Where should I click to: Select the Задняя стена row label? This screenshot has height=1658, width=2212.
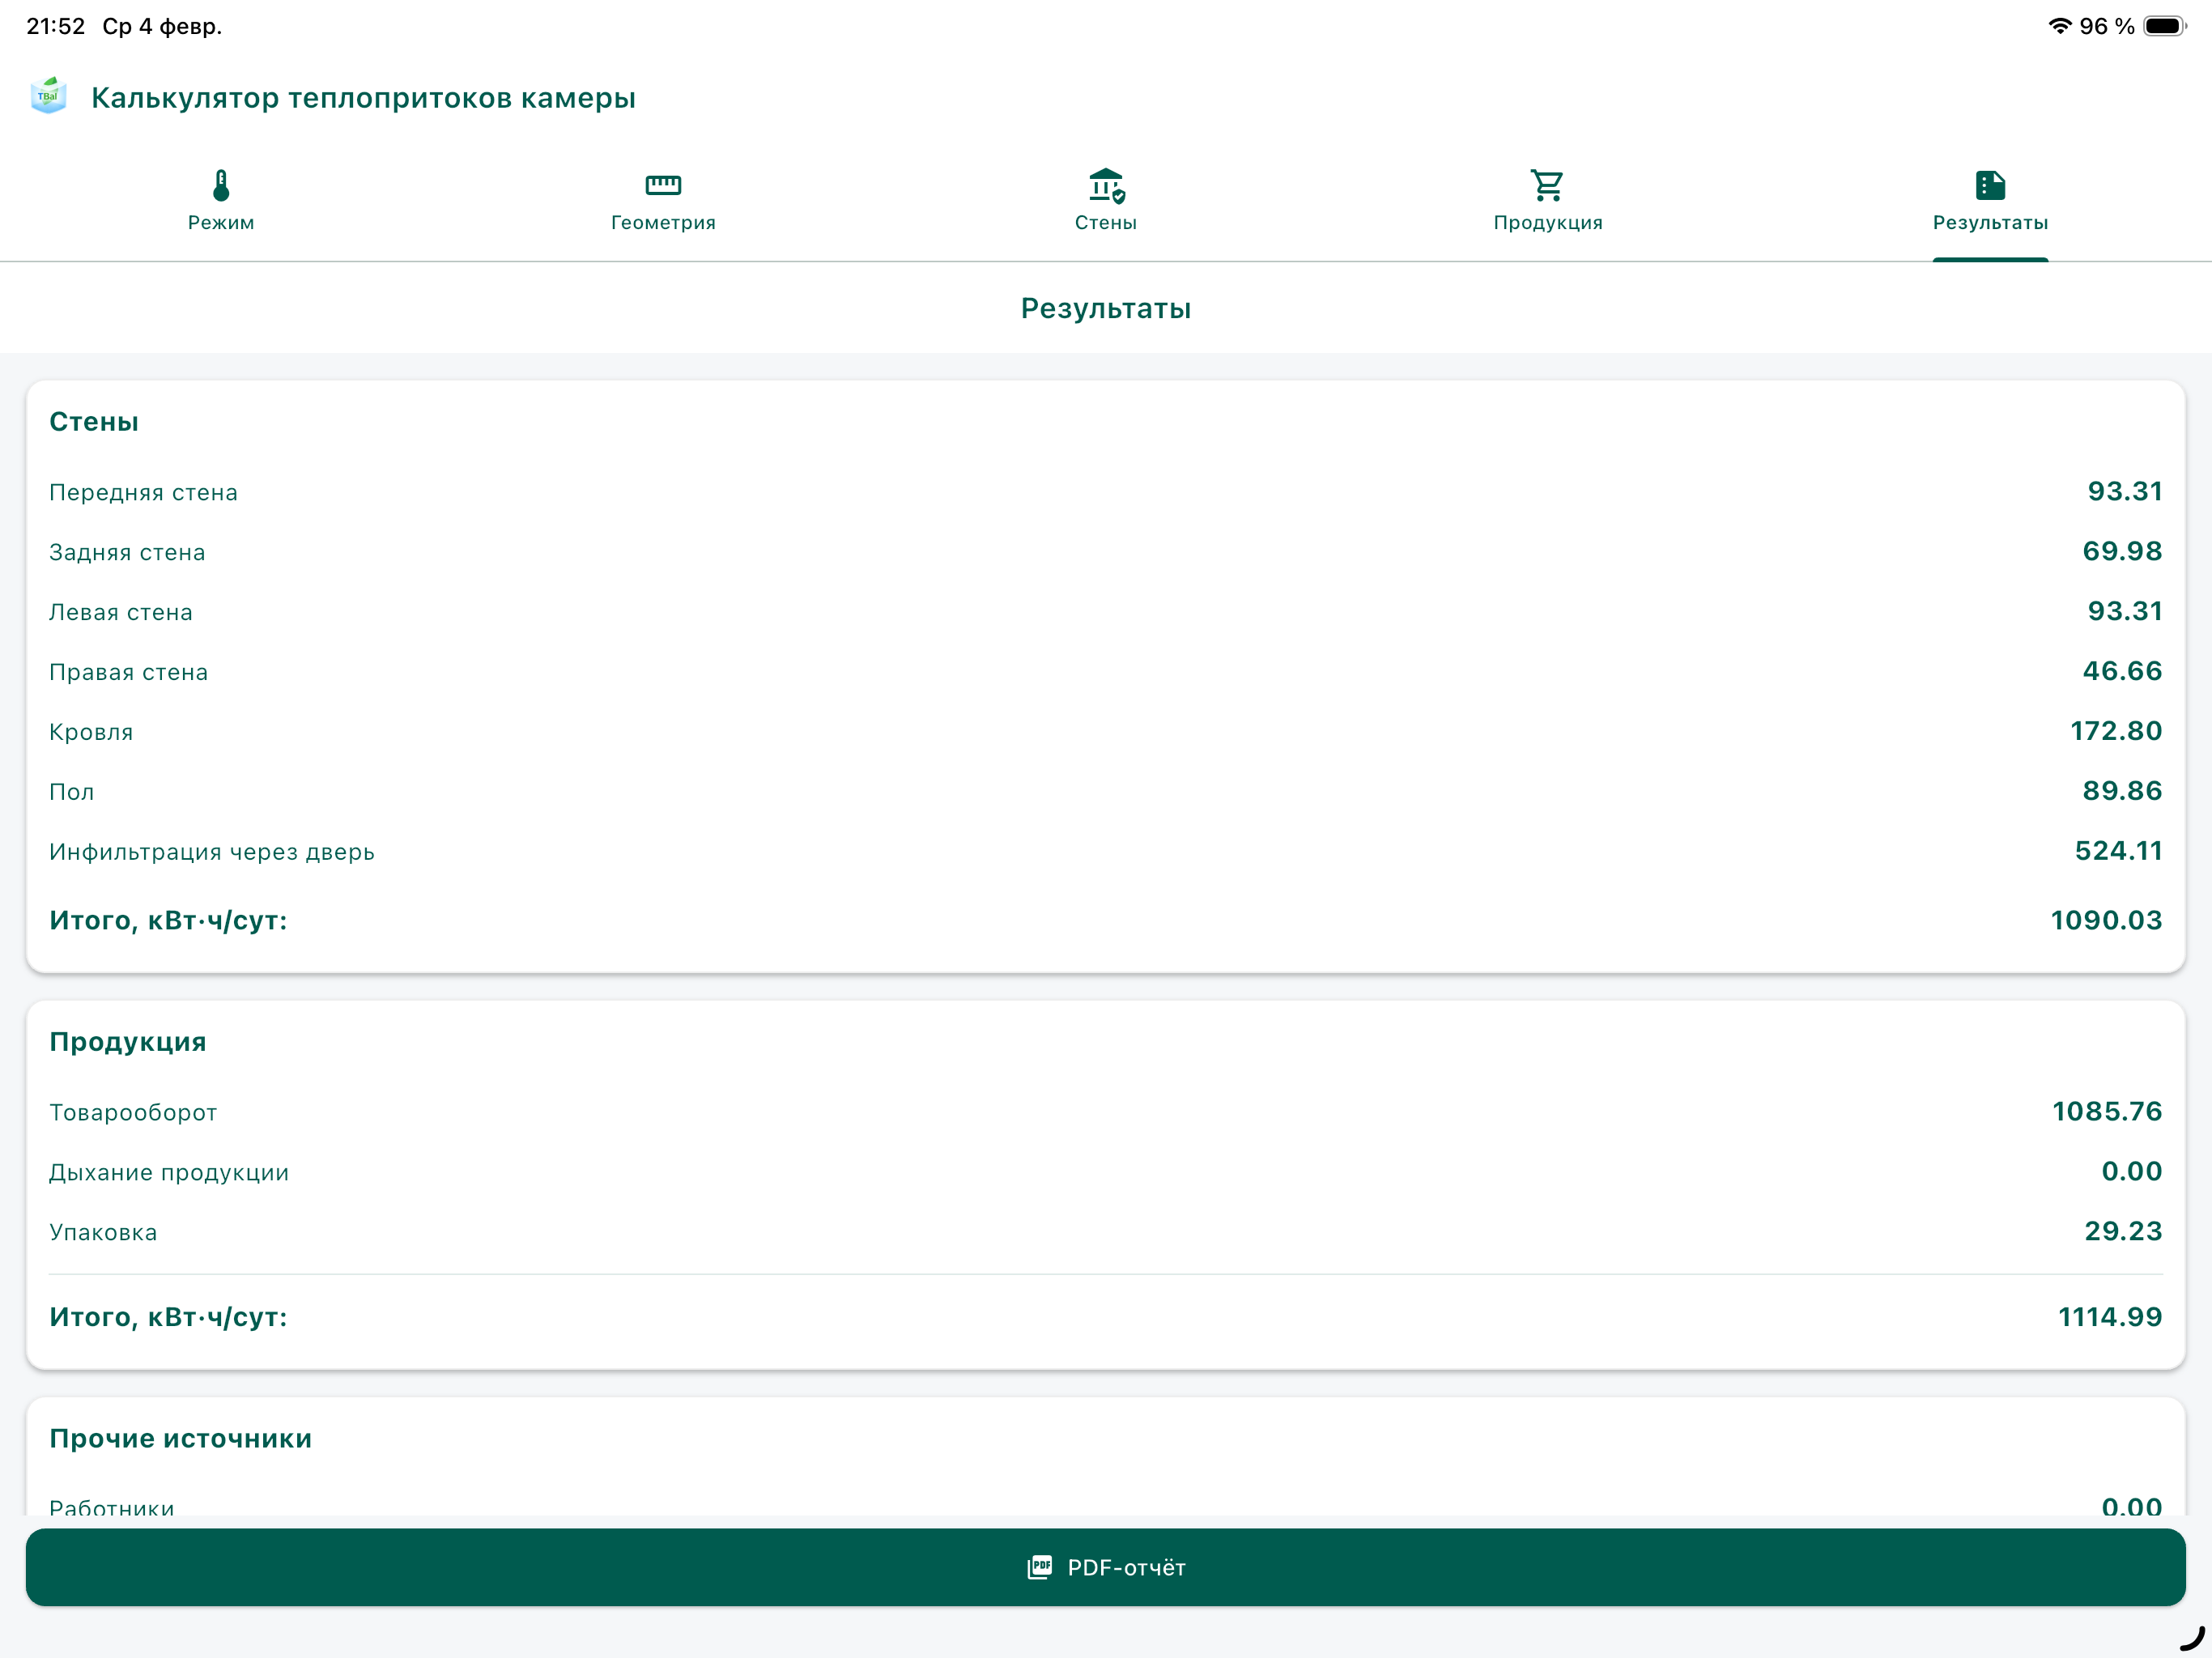pos(127,552)
